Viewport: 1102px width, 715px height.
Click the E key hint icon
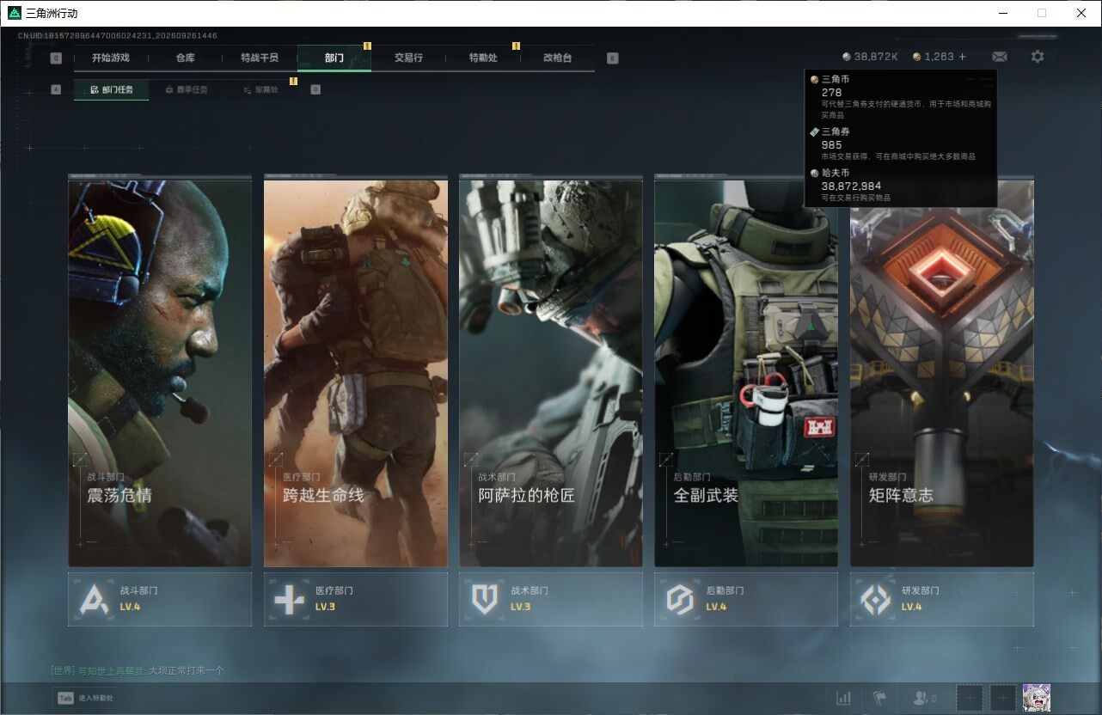612,58
